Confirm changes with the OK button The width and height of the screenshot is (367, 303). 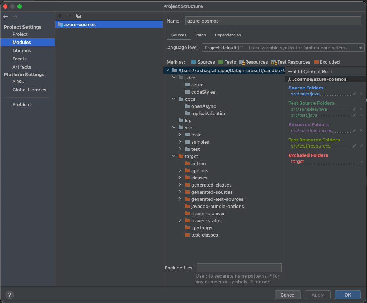[x=347, y=295]
